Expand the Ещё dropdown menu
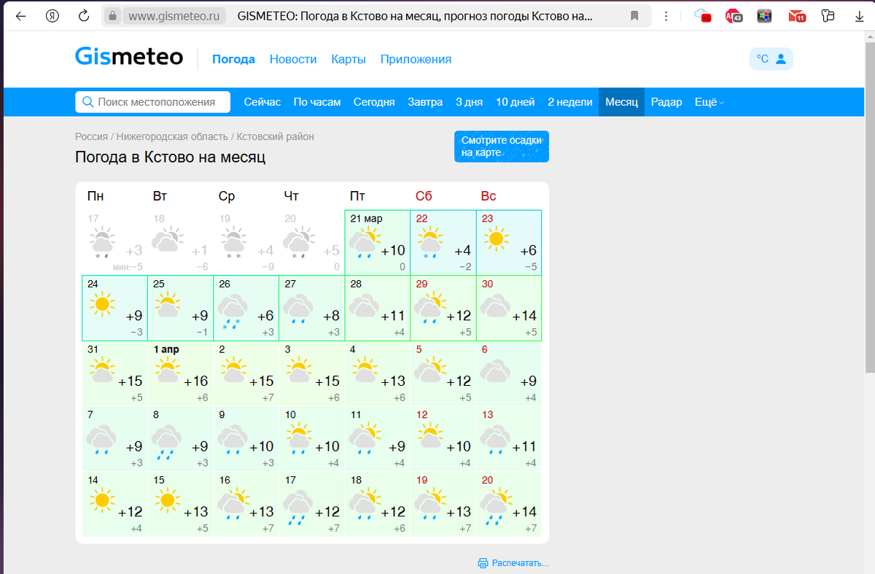This screenshot has height=574, width=875. [709, 102]
